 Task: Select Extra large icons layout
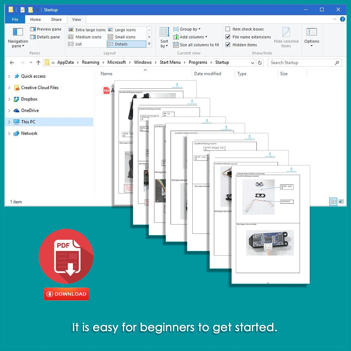point(87,30)
